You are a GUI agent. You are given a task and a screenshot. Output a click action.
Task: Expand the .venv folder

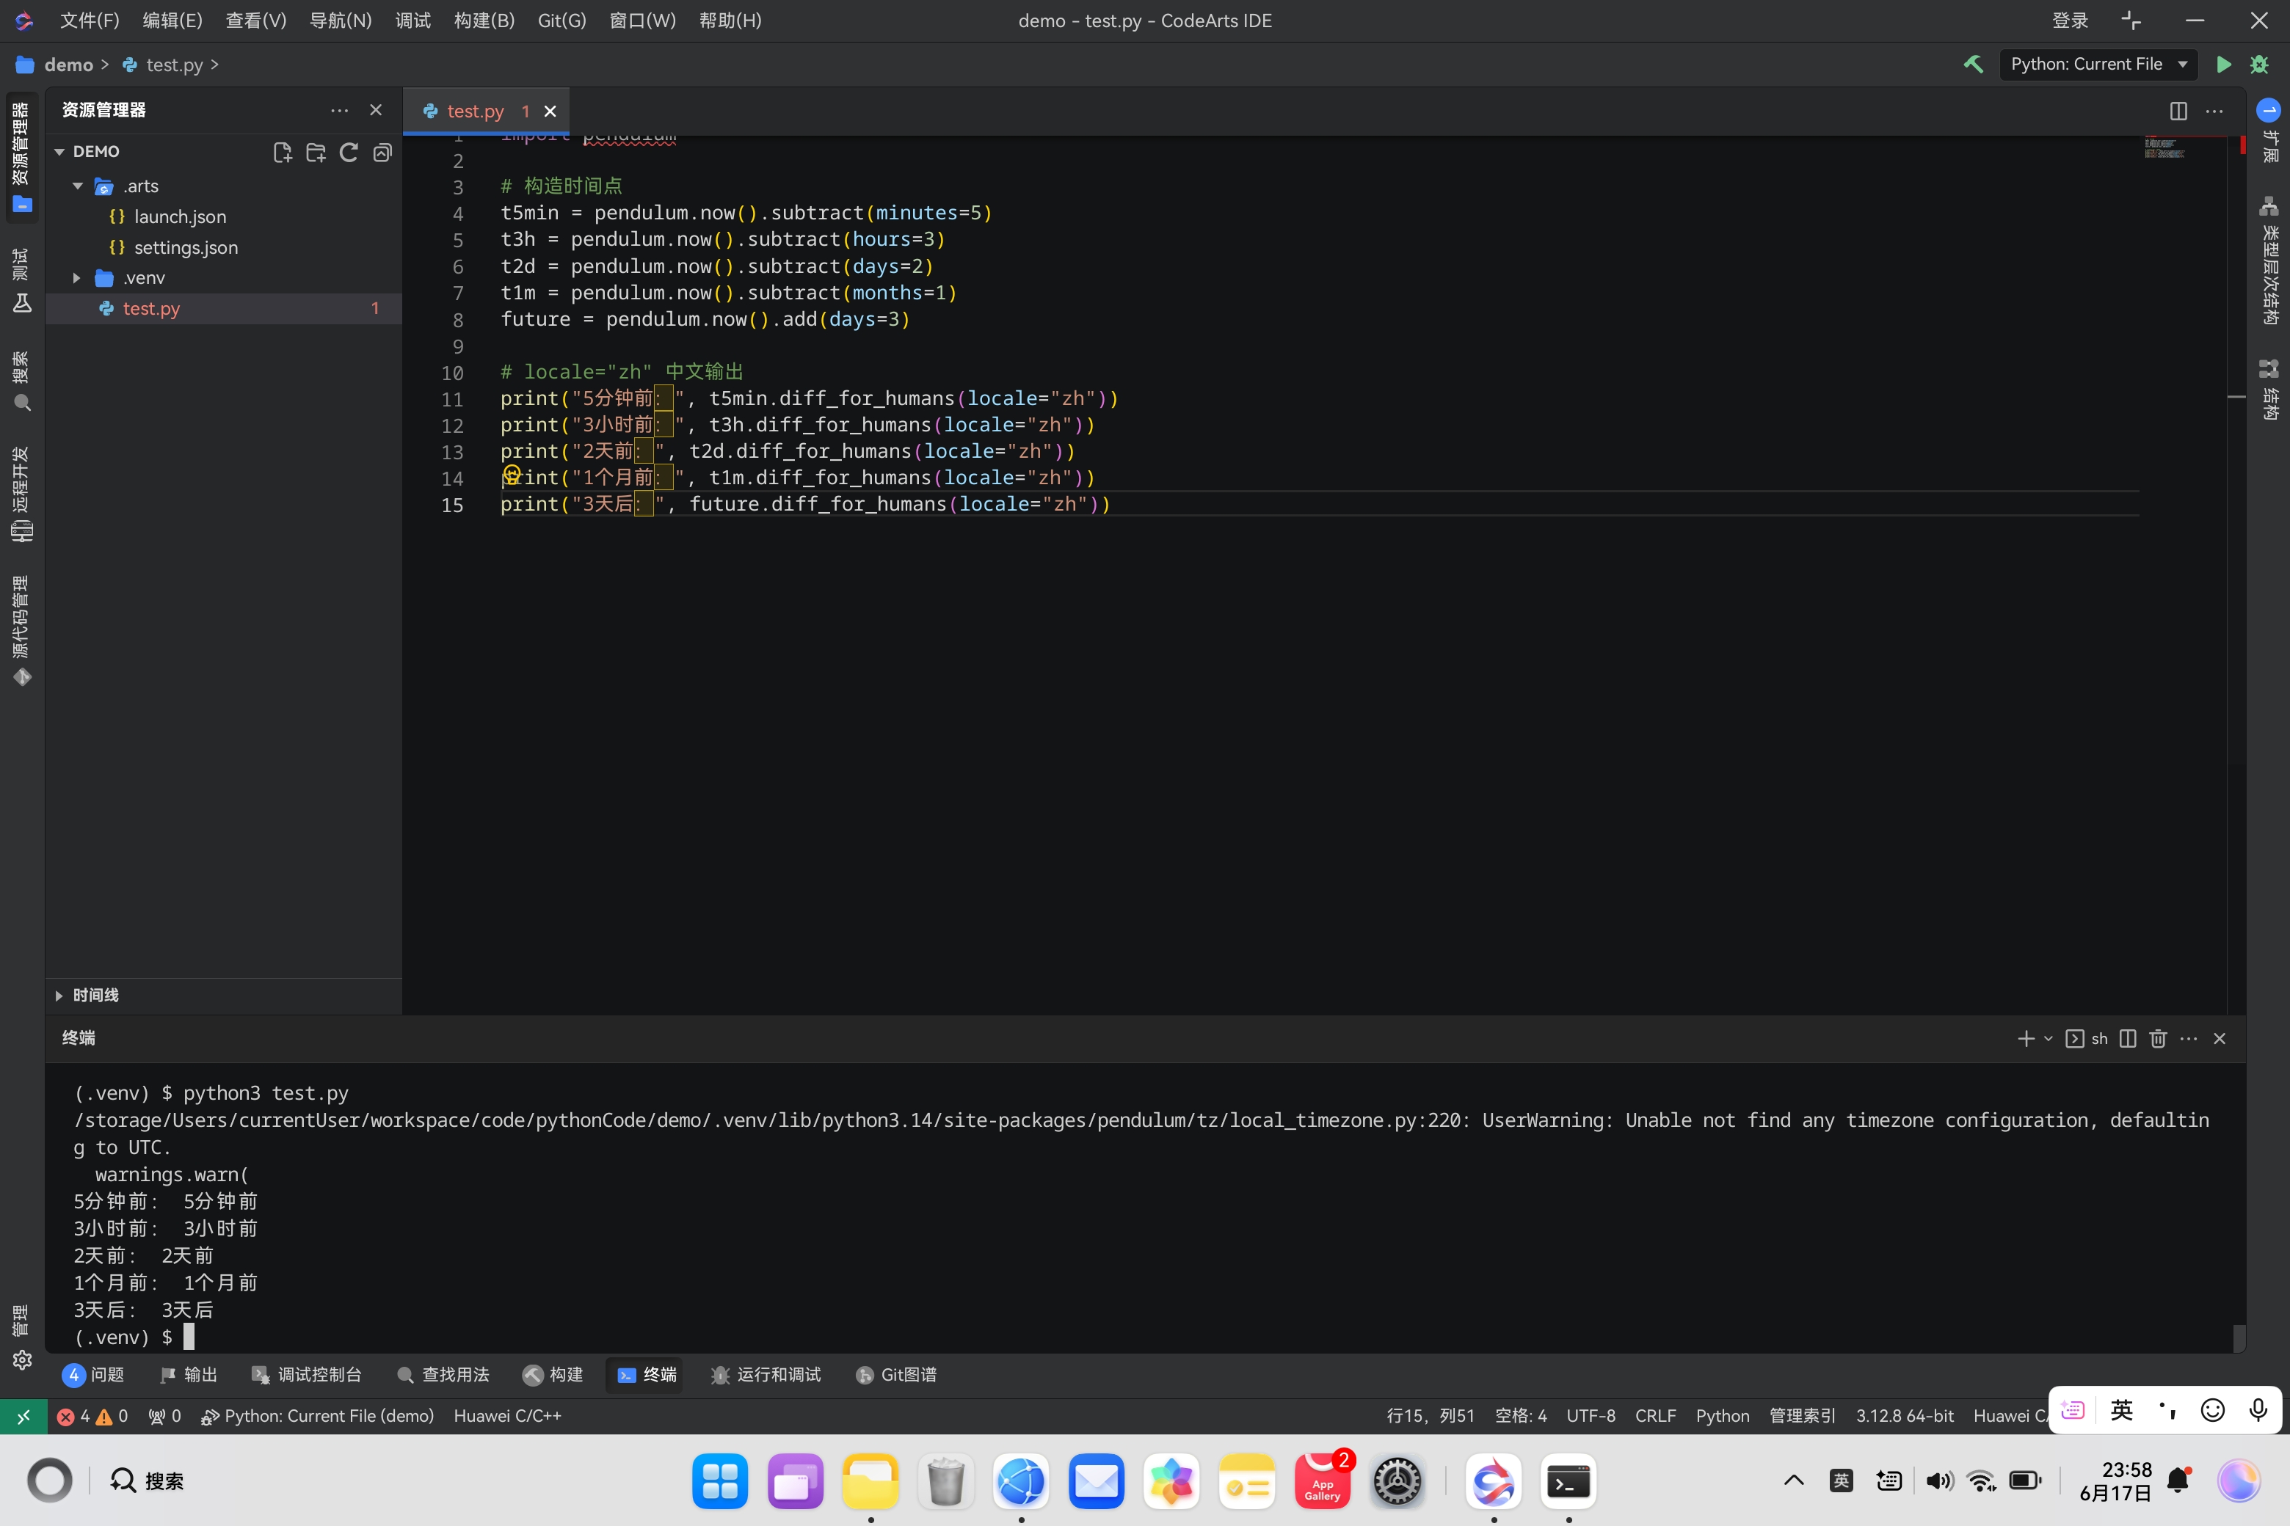(x=77, y=278)
